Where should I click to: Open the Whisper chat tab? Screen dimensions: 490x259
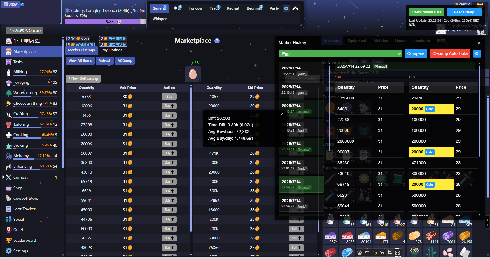[x=160, y=19]
